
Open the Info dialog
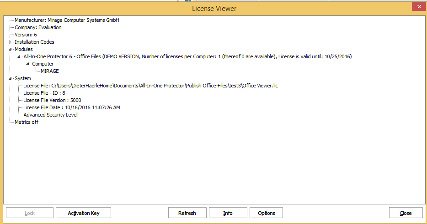228,213
